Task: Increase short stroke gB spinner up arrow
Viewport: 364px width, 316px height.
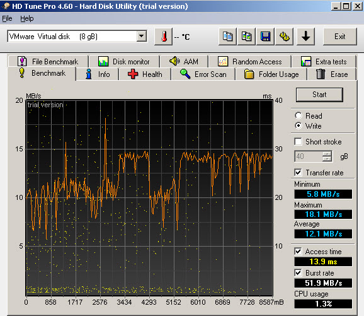Action: (x=327, y=154)
